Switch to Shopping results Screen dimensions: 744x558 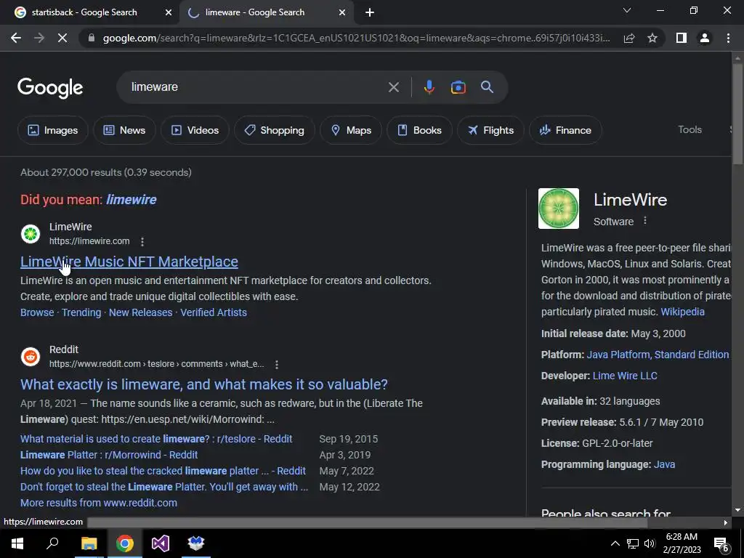274,130
